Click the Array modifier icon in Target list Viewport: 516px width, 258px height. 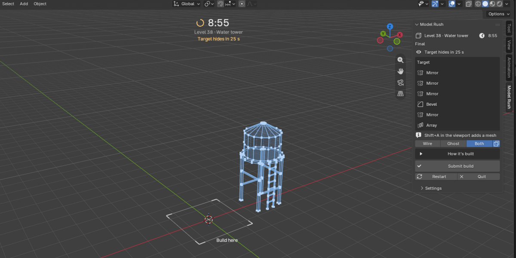point(421,125)
